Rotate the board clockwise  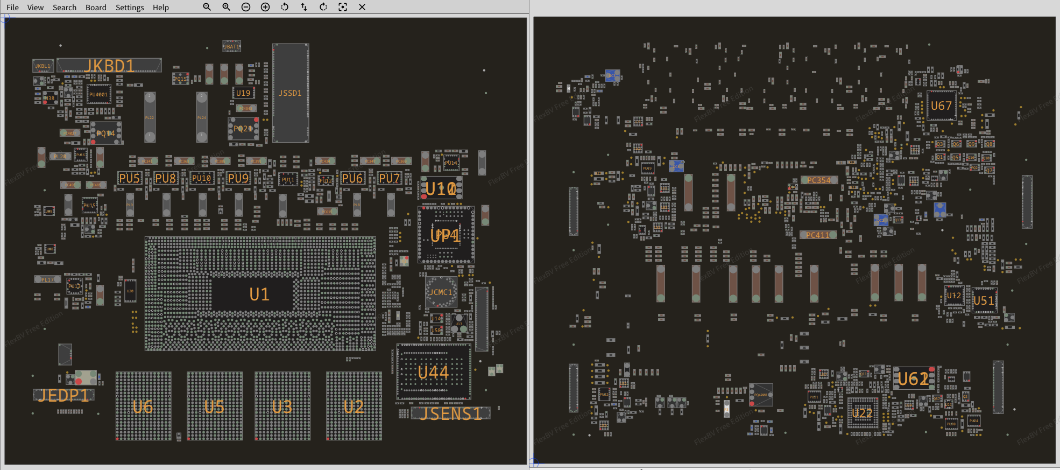tap(323, 7)
